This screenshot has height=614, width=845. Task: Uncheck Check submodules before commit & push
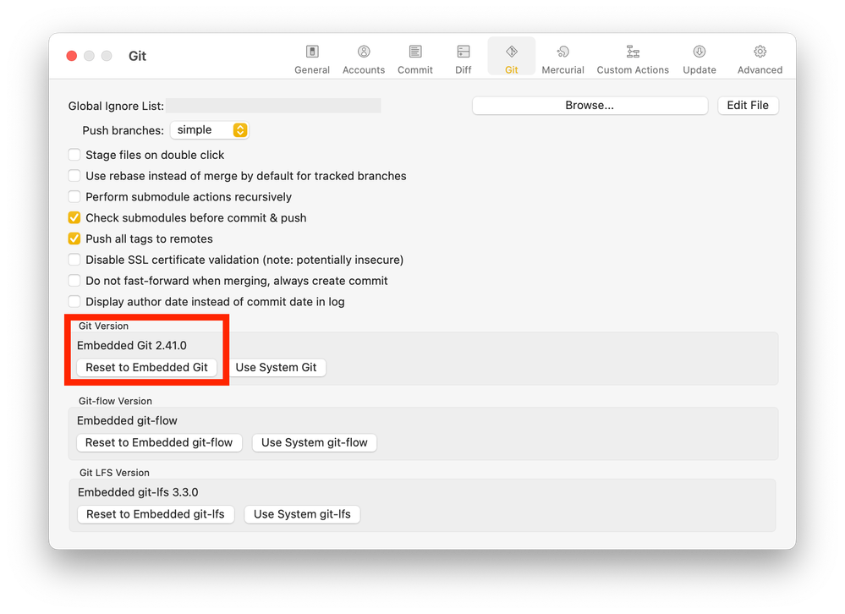[x=74, y=218]
